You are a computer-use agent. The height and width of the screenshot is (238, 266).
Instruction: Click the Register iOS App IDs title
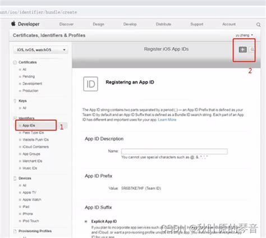(166, 49)
